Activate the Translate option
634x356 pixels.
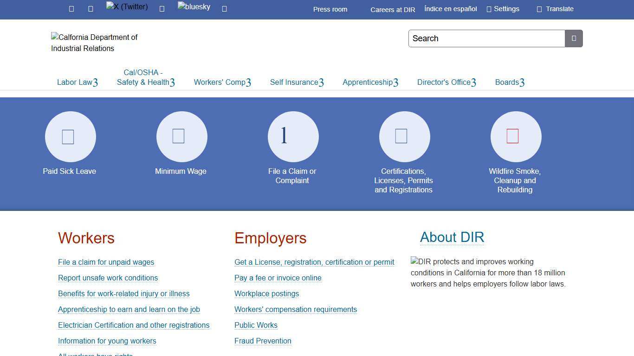pyautogui.click(x=555, y=9)
